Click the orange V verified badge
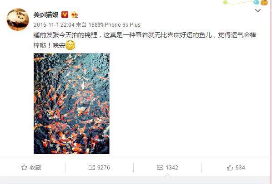The image size is (272, 184). click(65, 15)
